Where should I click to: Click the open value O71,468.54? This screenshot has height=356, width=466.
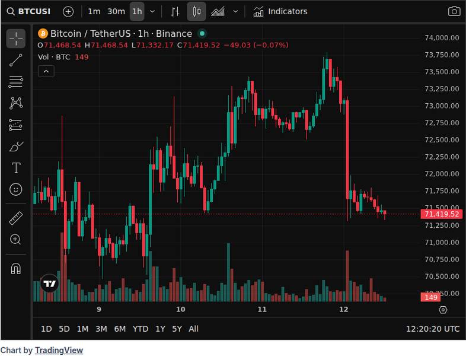[59, 45]
